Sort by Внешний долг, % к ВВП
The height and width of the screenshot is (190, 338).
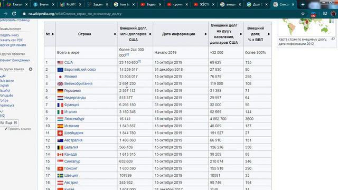(269, 34)
